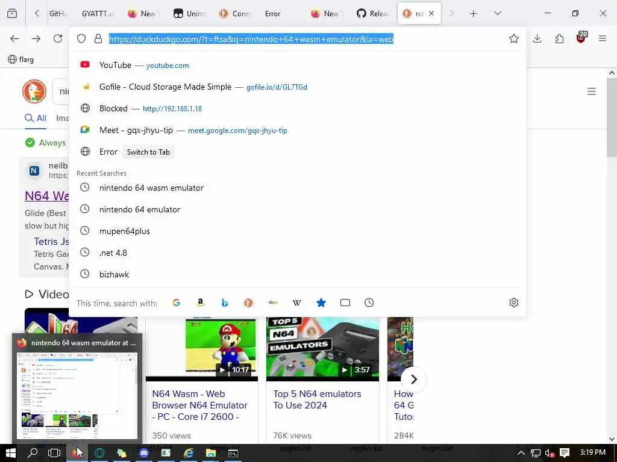The height and width of the screenshot is (462, 617).
Task: Select recent search nintendo 64 emulator
Action: tap(297, 209)
